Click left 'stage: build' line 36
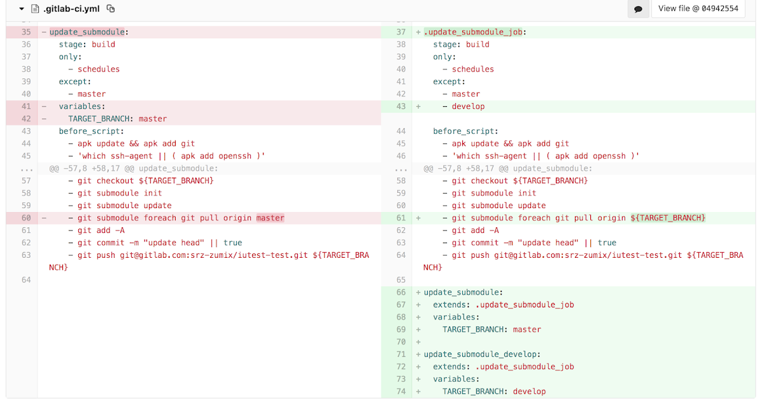 (x=87, y=45)
